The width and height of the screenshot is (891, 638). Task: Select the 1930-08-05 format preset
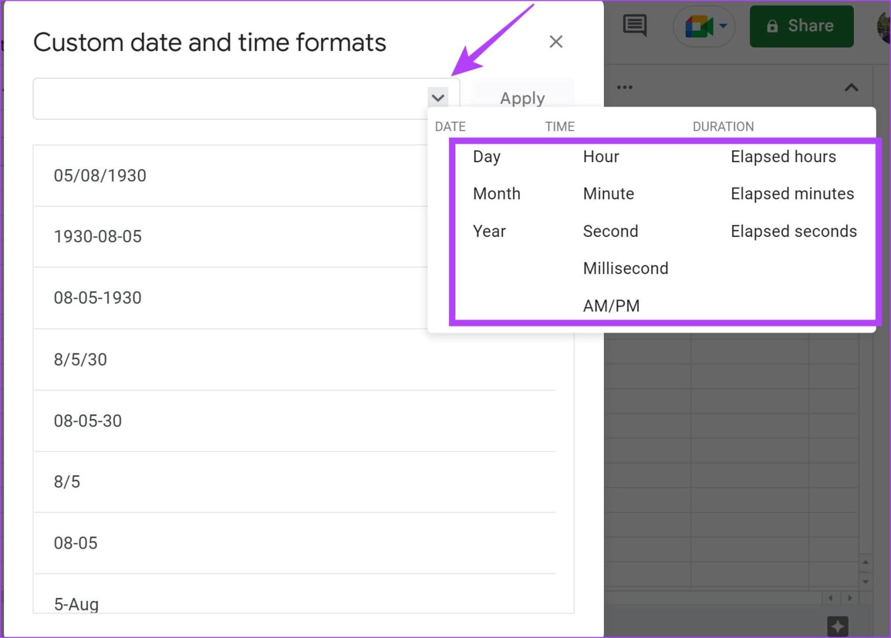coord(97,236)
